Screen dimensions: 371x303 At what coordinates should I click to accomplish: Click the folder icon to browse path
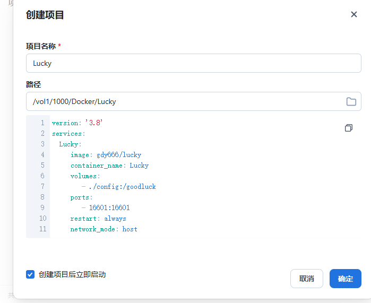tap(351, 101)
